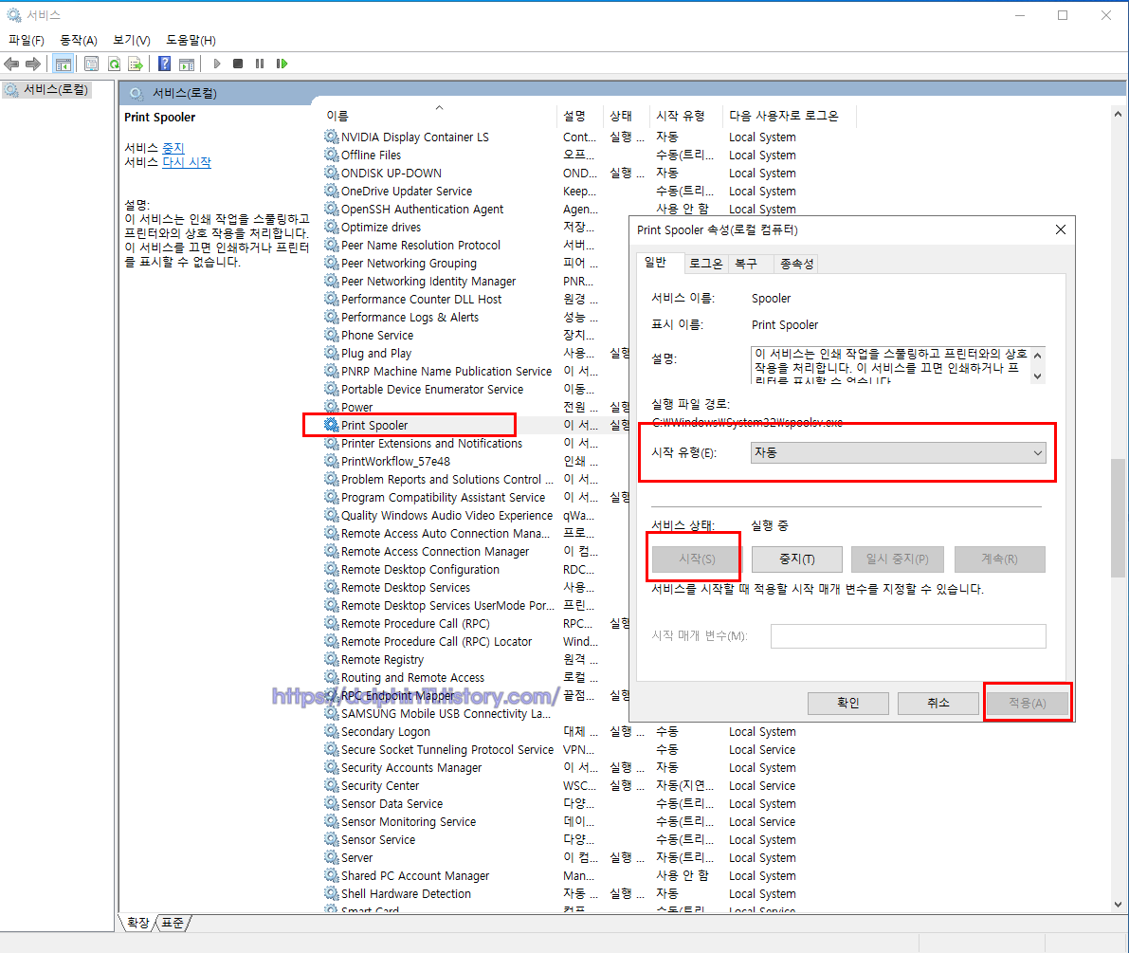Toggle the show/hide console tree icon
1129x953 pixels.
[63, 64]
